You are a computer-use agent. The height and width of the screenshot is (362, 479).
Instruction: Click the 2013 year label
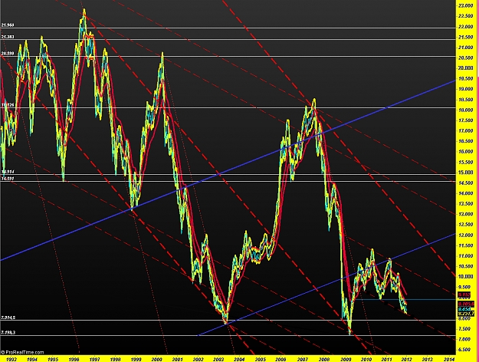point(428,359)
